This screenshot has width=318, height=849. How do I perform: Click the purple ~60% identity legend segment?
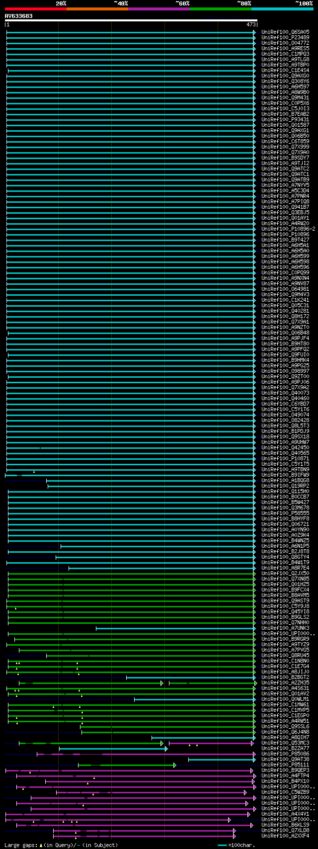click(159, 9)
